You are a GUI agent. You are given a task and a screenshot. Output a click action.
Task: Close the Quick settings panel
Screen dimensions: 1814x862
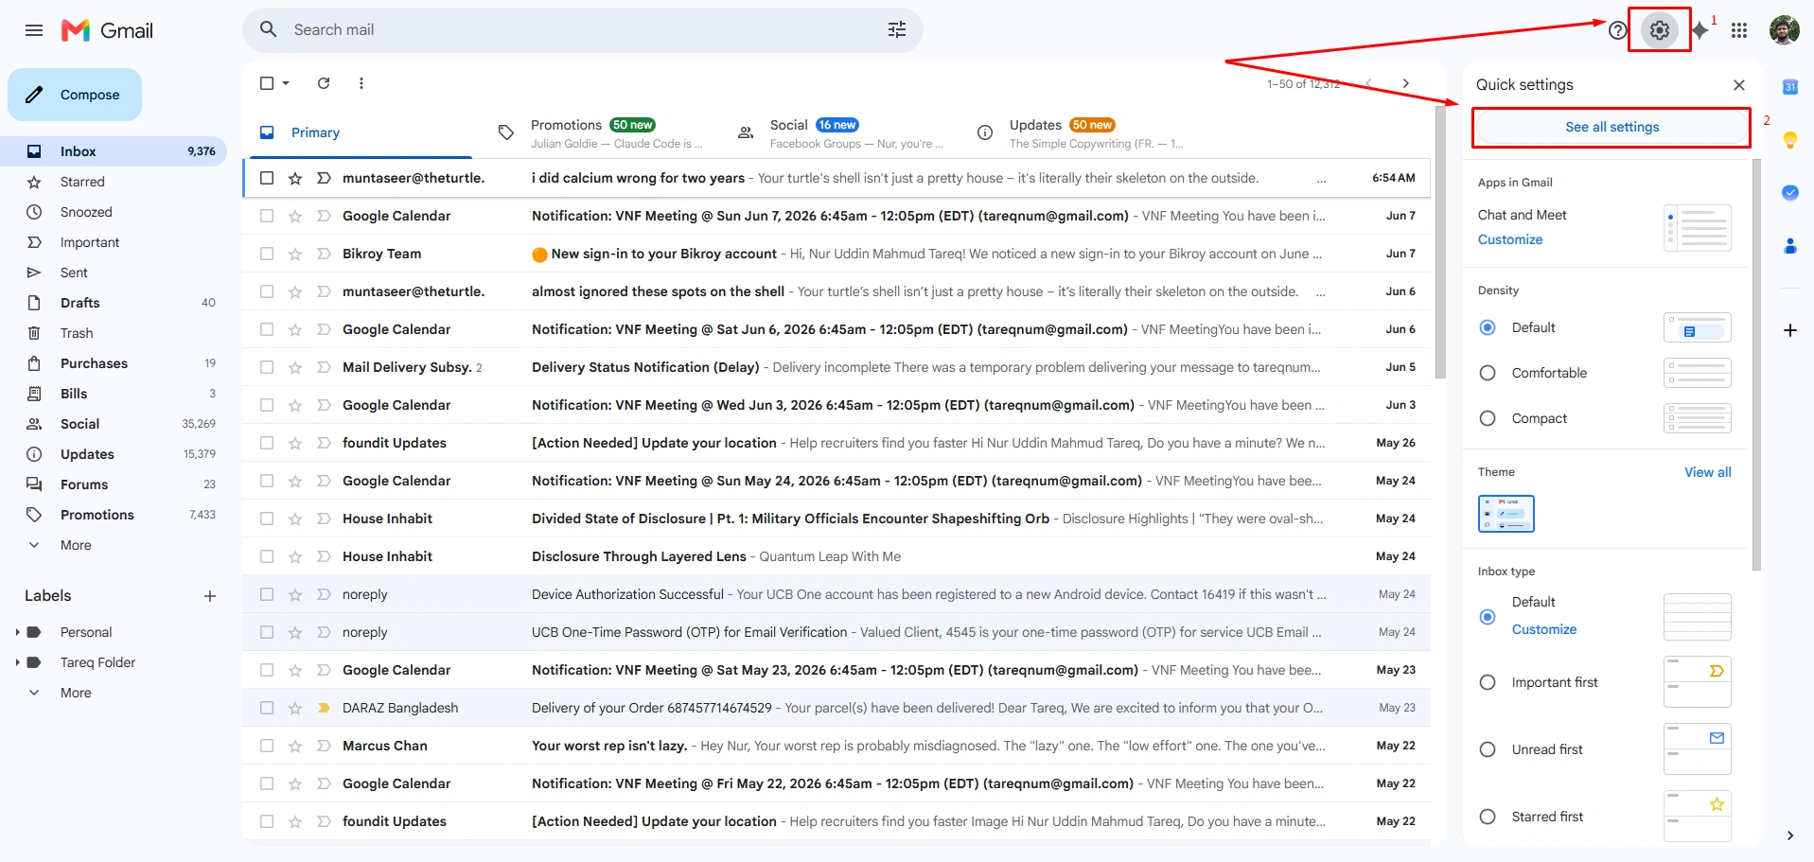coord(1739,85)
